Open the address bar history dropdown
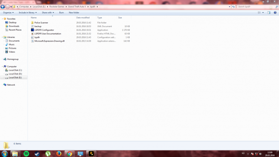 coord(229,7)
